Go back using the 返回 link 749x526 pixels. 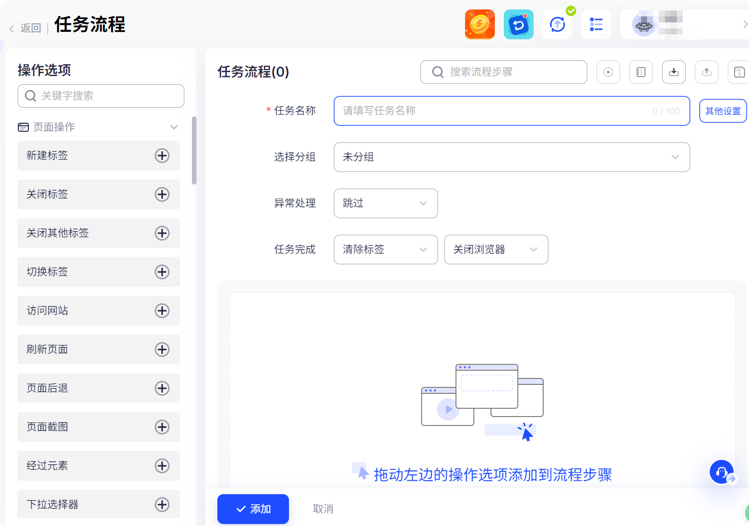26,28
